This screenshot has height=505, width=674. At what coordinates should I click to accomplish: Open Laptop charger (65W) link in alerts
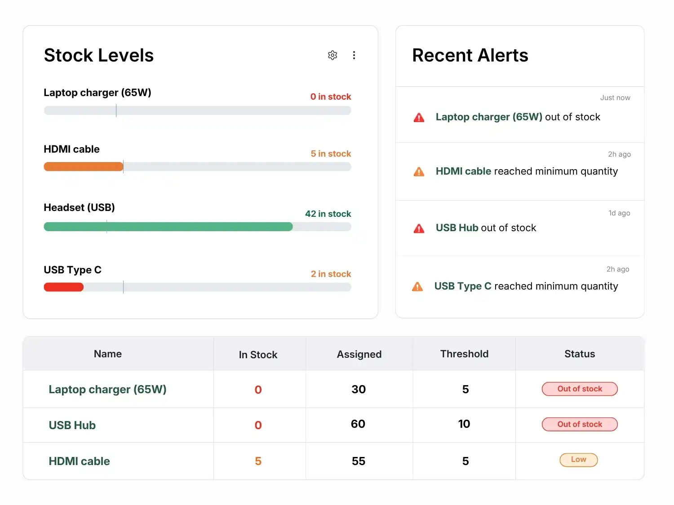(x=489, y=117)
